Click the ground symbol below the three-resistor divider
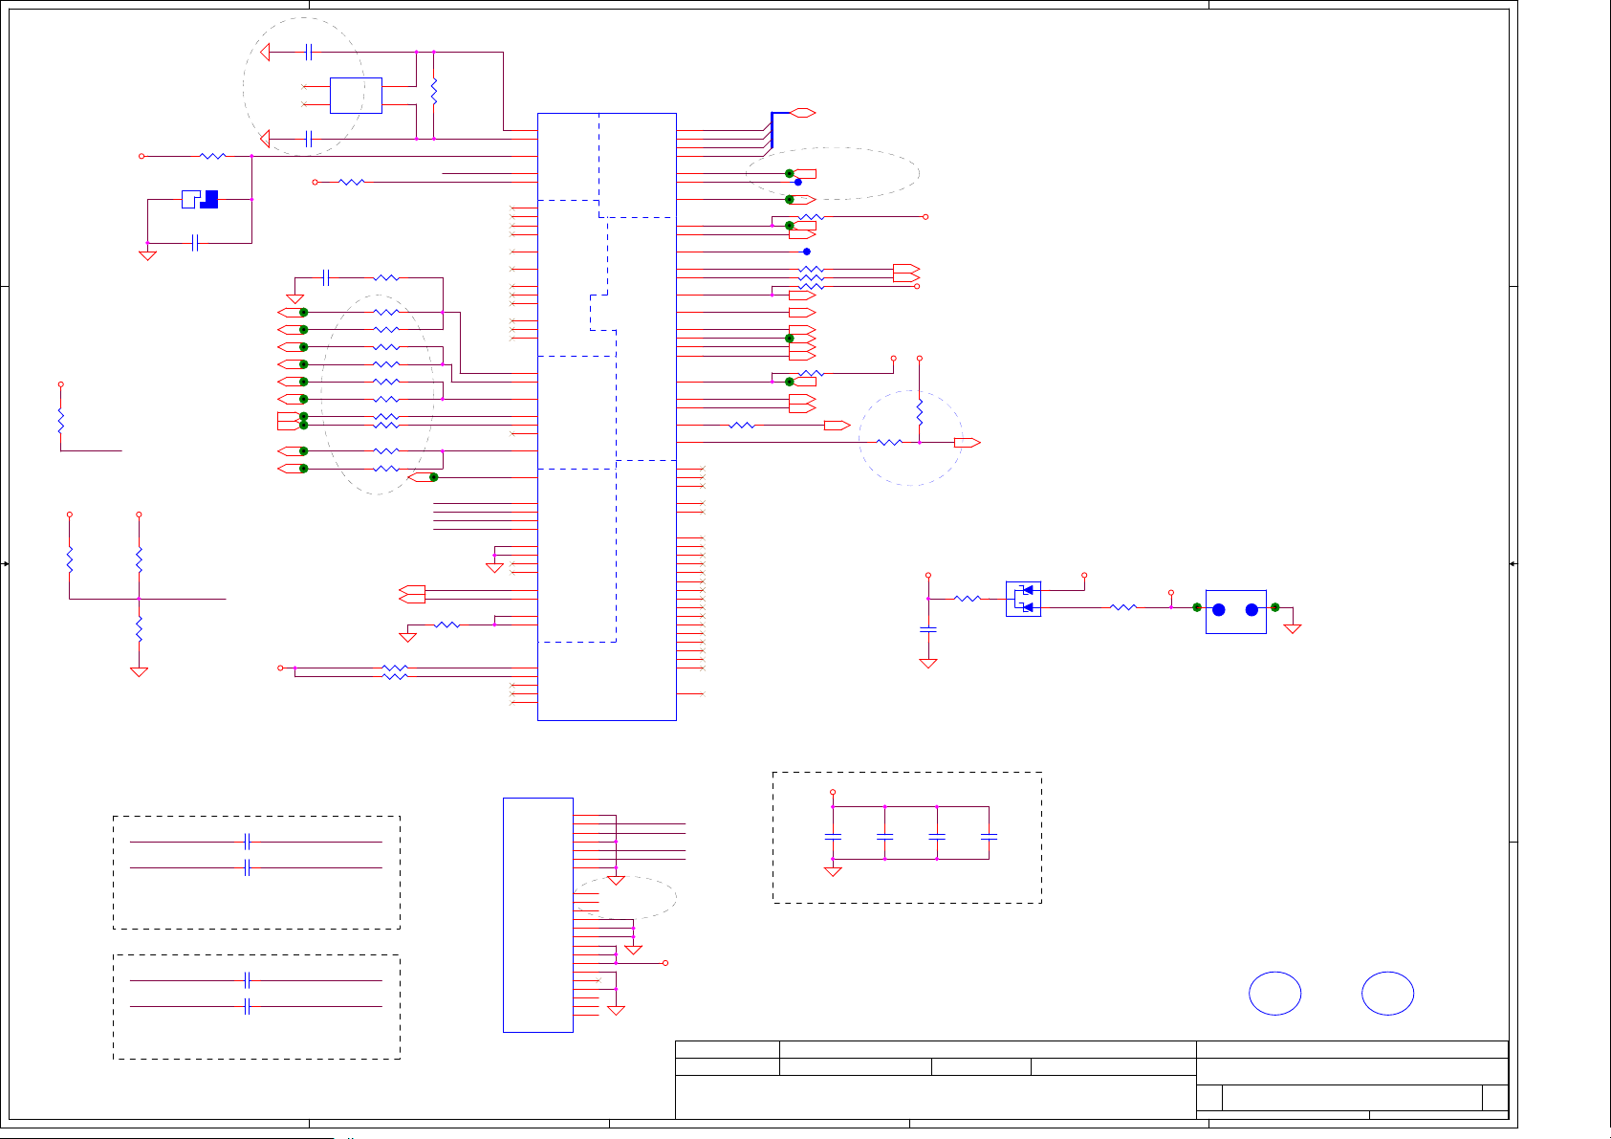This screenshot has width=1611, height=1139. [139, 671]
